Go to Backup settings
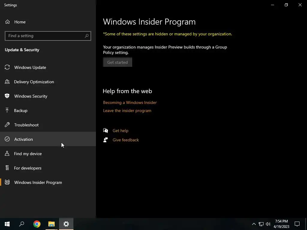The image size is (307, 230). pos(48,111)
